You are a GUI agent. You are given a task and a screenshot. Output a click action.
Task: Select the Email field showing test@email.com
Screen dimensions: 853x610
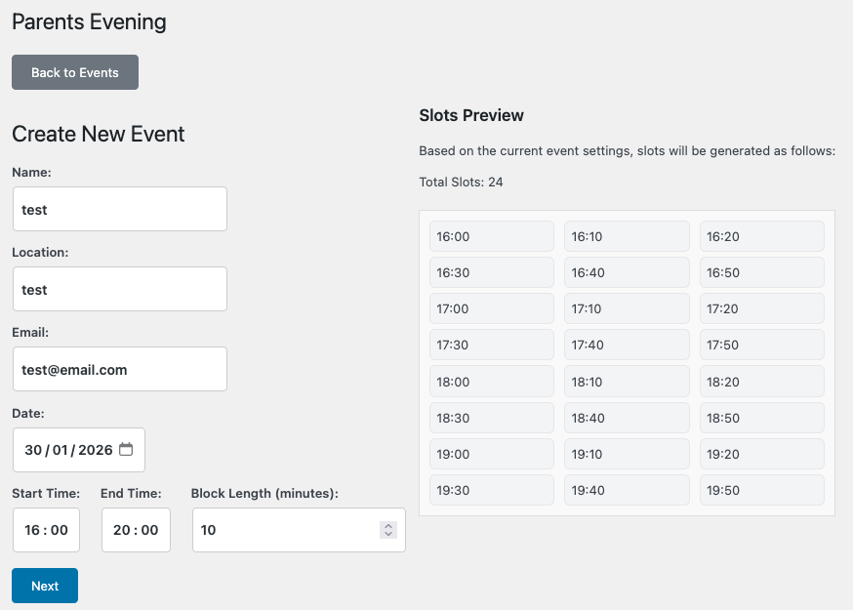[x=119, y=369]
